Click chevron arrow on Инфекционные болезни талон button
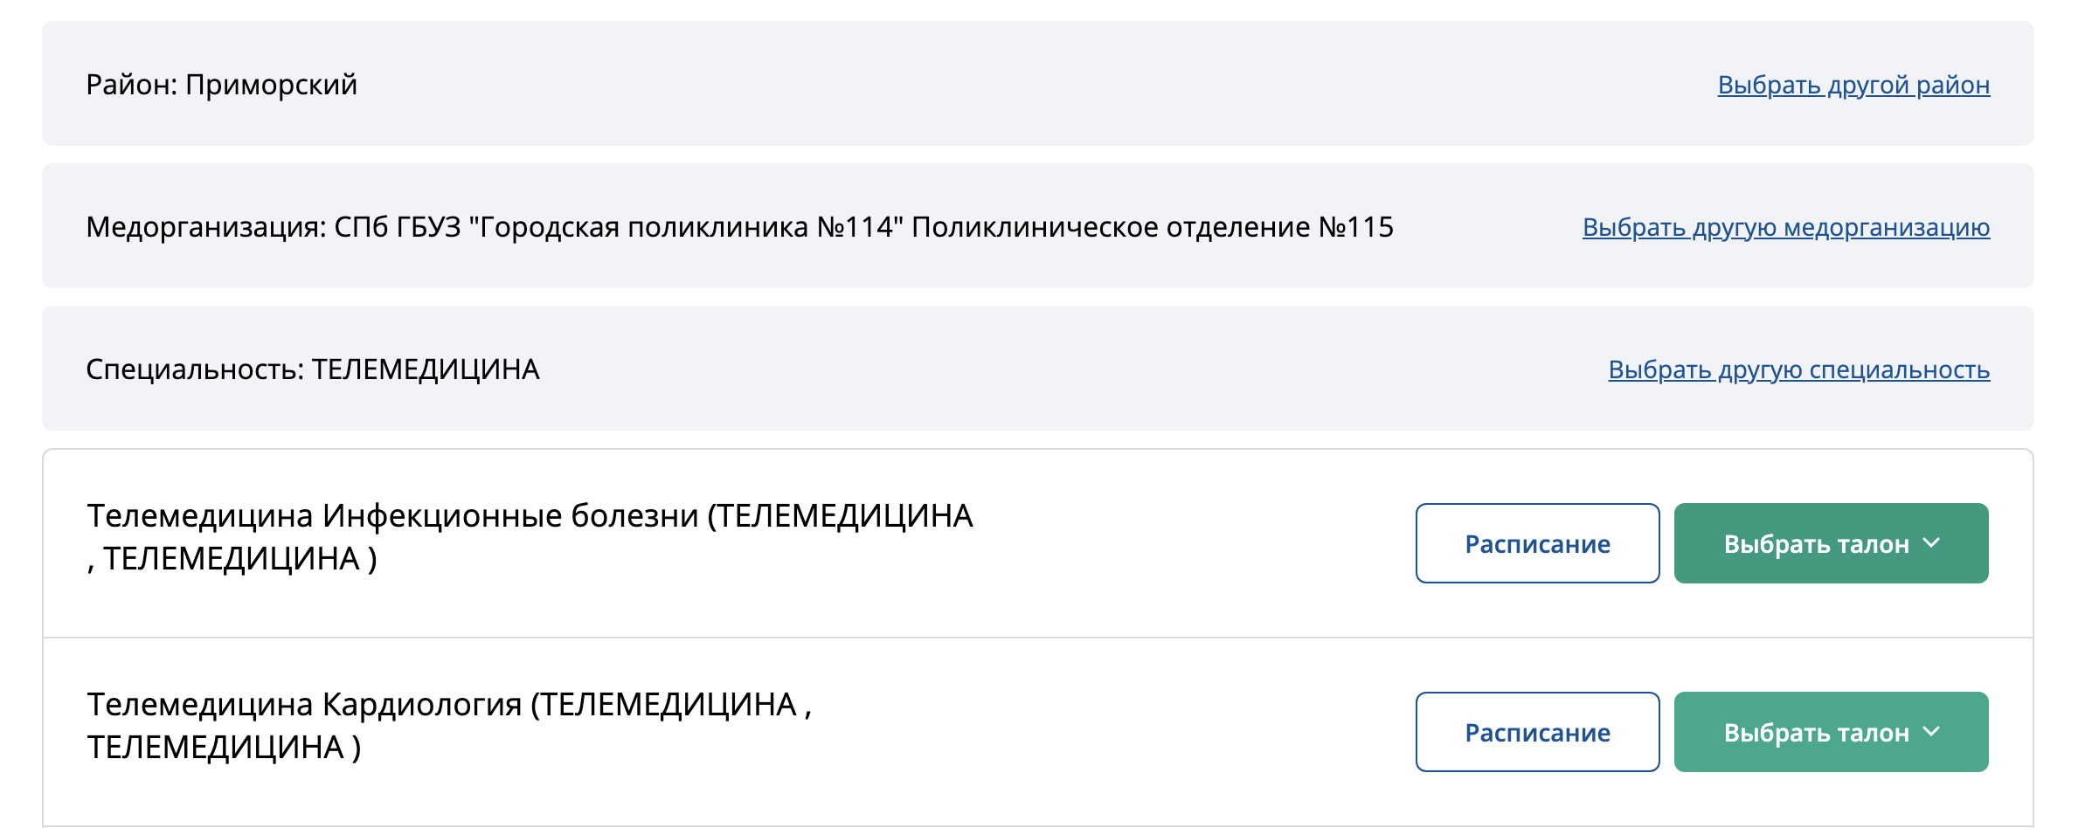2092x828 pixels. (x=1932, y=542)
